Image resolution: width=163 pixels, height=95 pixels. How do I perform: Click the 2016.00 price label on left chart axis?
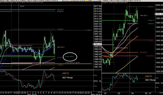click(98, 9)
